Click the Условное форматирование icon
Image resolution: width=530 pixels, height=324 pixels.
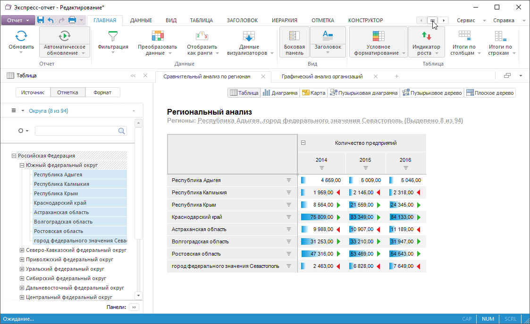tap(378, 36)
